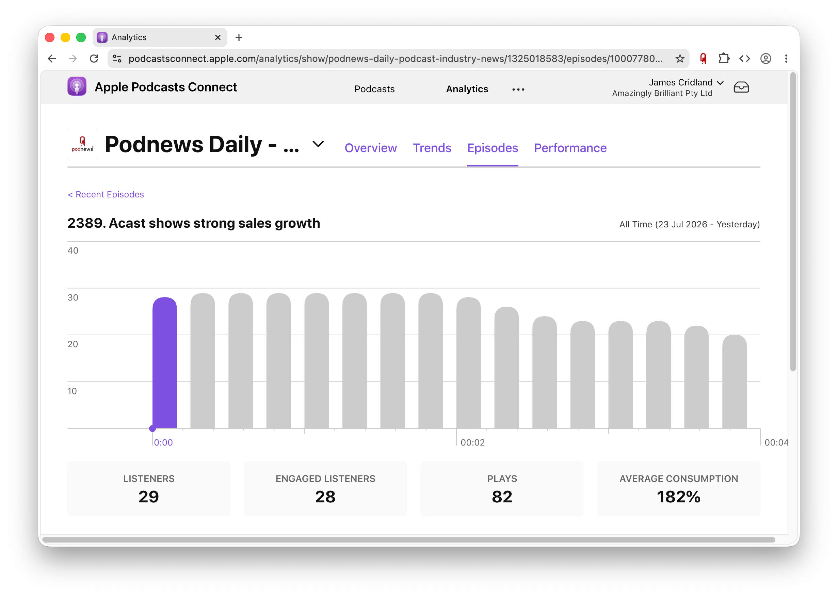Viewport: 838px width, 597px height.
Task: Go back to Recent Episodes
Action: [x=106, y=194]
